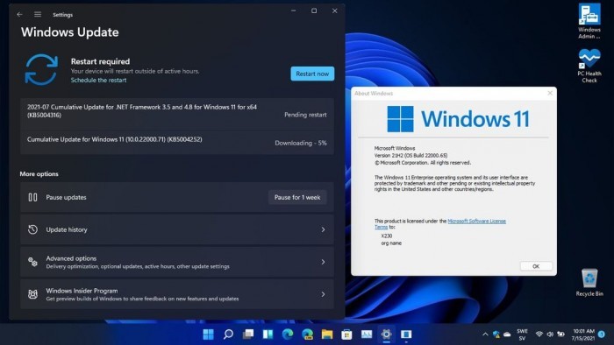Open PC Health Check desktop shortcut
Viewport: 614px width, 345px height.
589,66
